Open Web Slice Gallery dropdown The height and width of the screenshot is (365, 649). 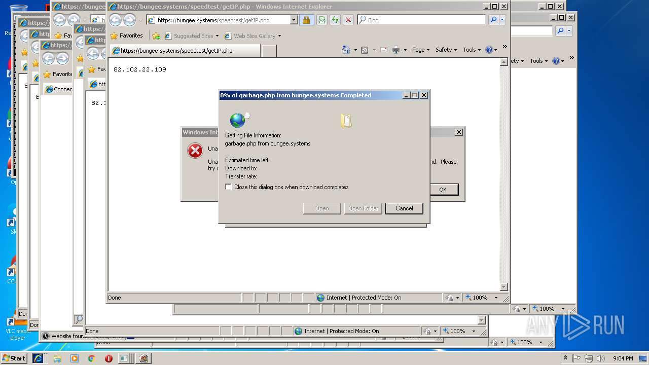(x=253, y=36)
